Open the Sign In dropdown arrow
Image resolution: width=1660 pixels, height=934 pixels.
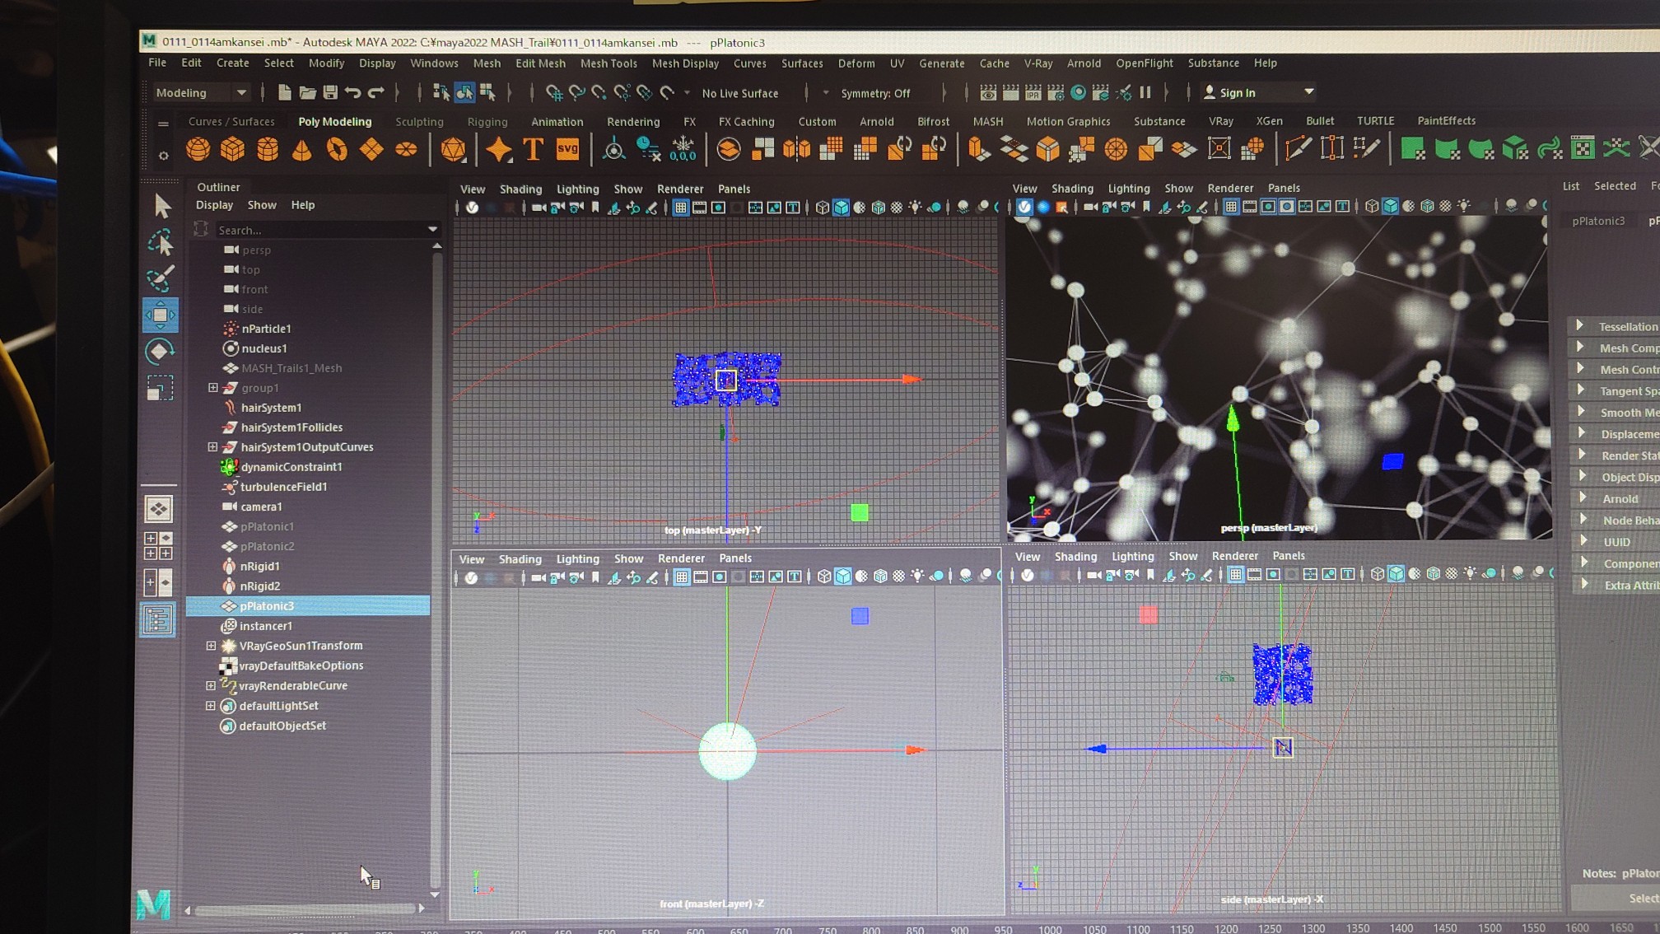1308,92
